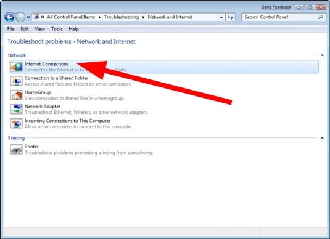Click the Network section heading
330x239 pixels.
click(x=17, y=55)
